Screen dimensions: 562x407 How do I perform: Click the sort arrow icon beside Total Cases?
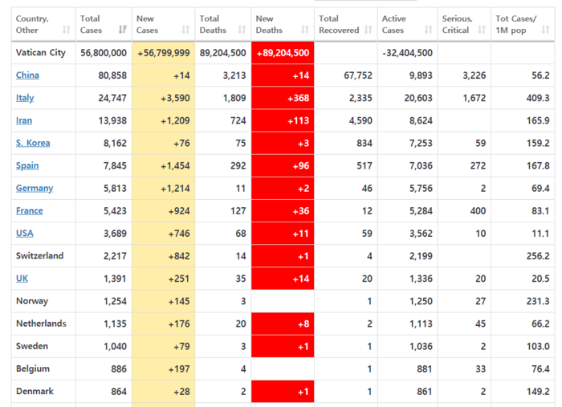[x=123, y=30]
